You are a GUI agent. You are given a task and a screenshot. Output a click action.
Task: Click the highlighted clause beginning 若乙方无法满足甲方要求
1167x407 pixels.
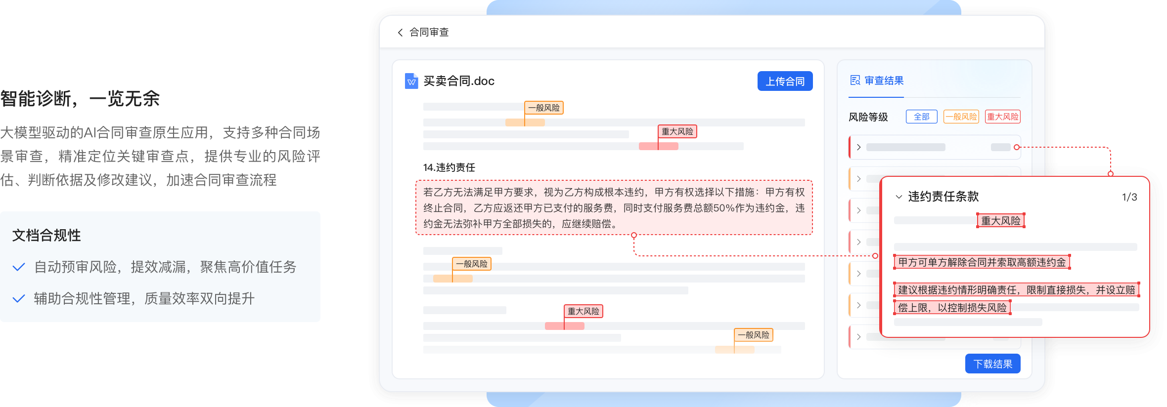pyautogui.click(x=614, y=208)
